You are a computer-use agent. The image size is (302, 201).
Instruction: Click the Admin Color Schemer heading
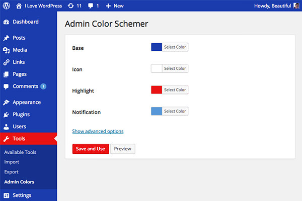tap(106, 24)
